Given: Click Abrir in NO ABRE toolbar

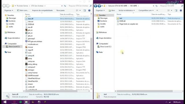Looking at the screenshot, I should [x=112, y=10].
